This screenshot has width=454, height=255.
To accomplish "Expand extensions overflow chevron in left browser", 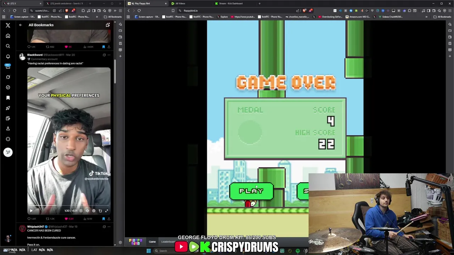I will (115, 11).
